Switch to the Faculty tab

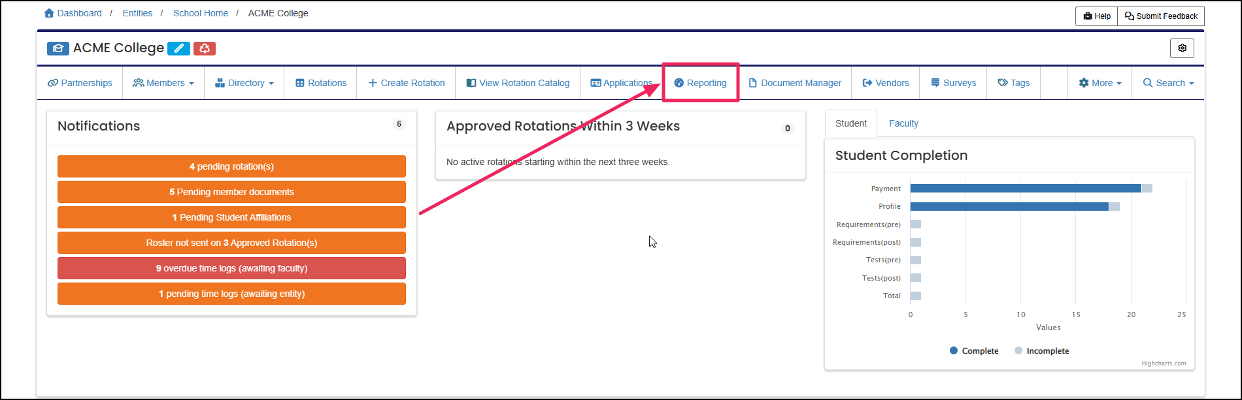point(903,123)
